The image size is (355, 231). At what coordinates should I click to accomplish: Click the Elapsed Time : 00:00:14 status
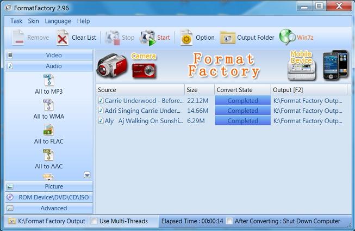tap(192, 221)
